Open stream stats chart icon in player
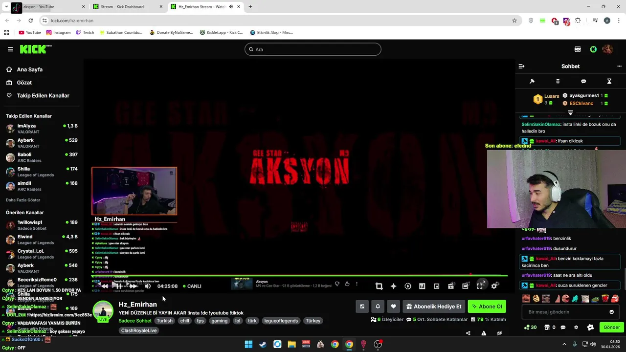Viewport: 626px width, 352px height. 422,286
